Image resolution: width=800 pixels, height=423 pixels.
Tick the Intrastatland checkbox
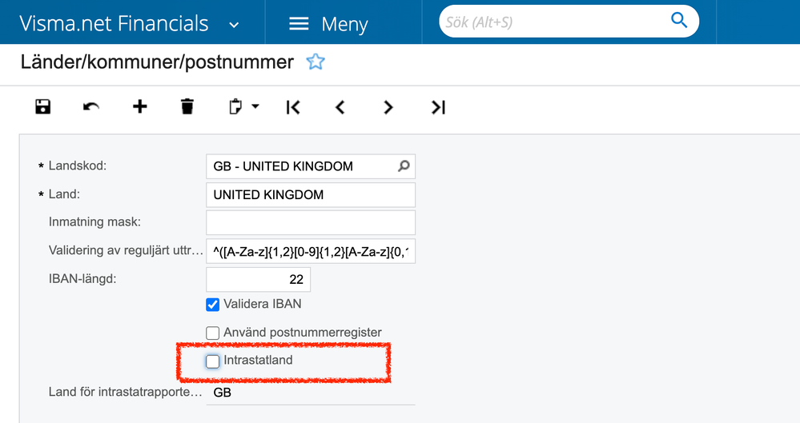point(212,361)
